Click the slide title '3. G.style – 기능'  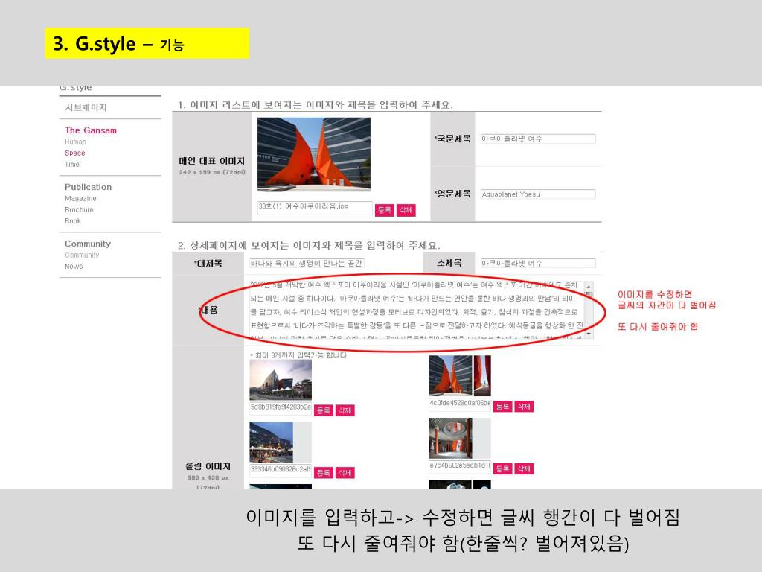(118, 44)
